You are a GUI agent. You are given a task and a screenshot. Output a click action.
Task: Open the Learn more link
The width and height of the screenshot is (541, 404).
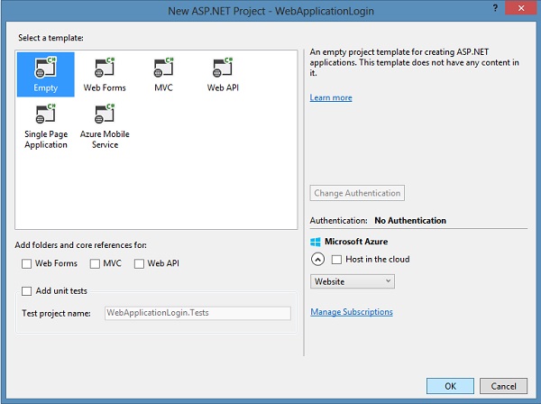(331, 97)
